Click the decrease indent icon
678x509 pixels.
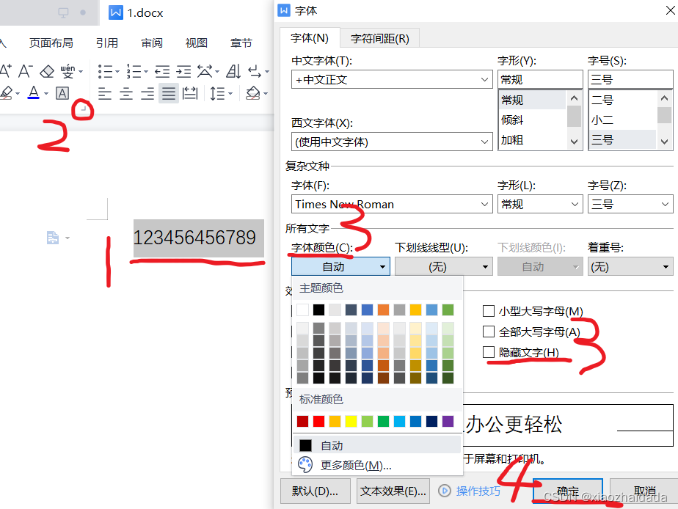click(162, 71)
